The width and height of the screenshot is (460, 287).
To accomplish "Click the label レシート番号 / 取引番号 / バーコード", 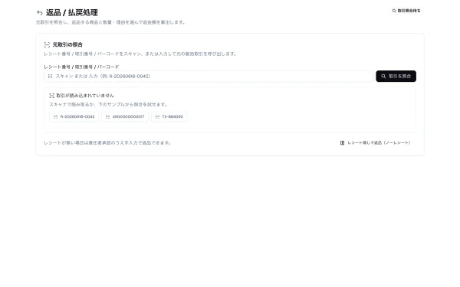I will [x=81, y=67].
